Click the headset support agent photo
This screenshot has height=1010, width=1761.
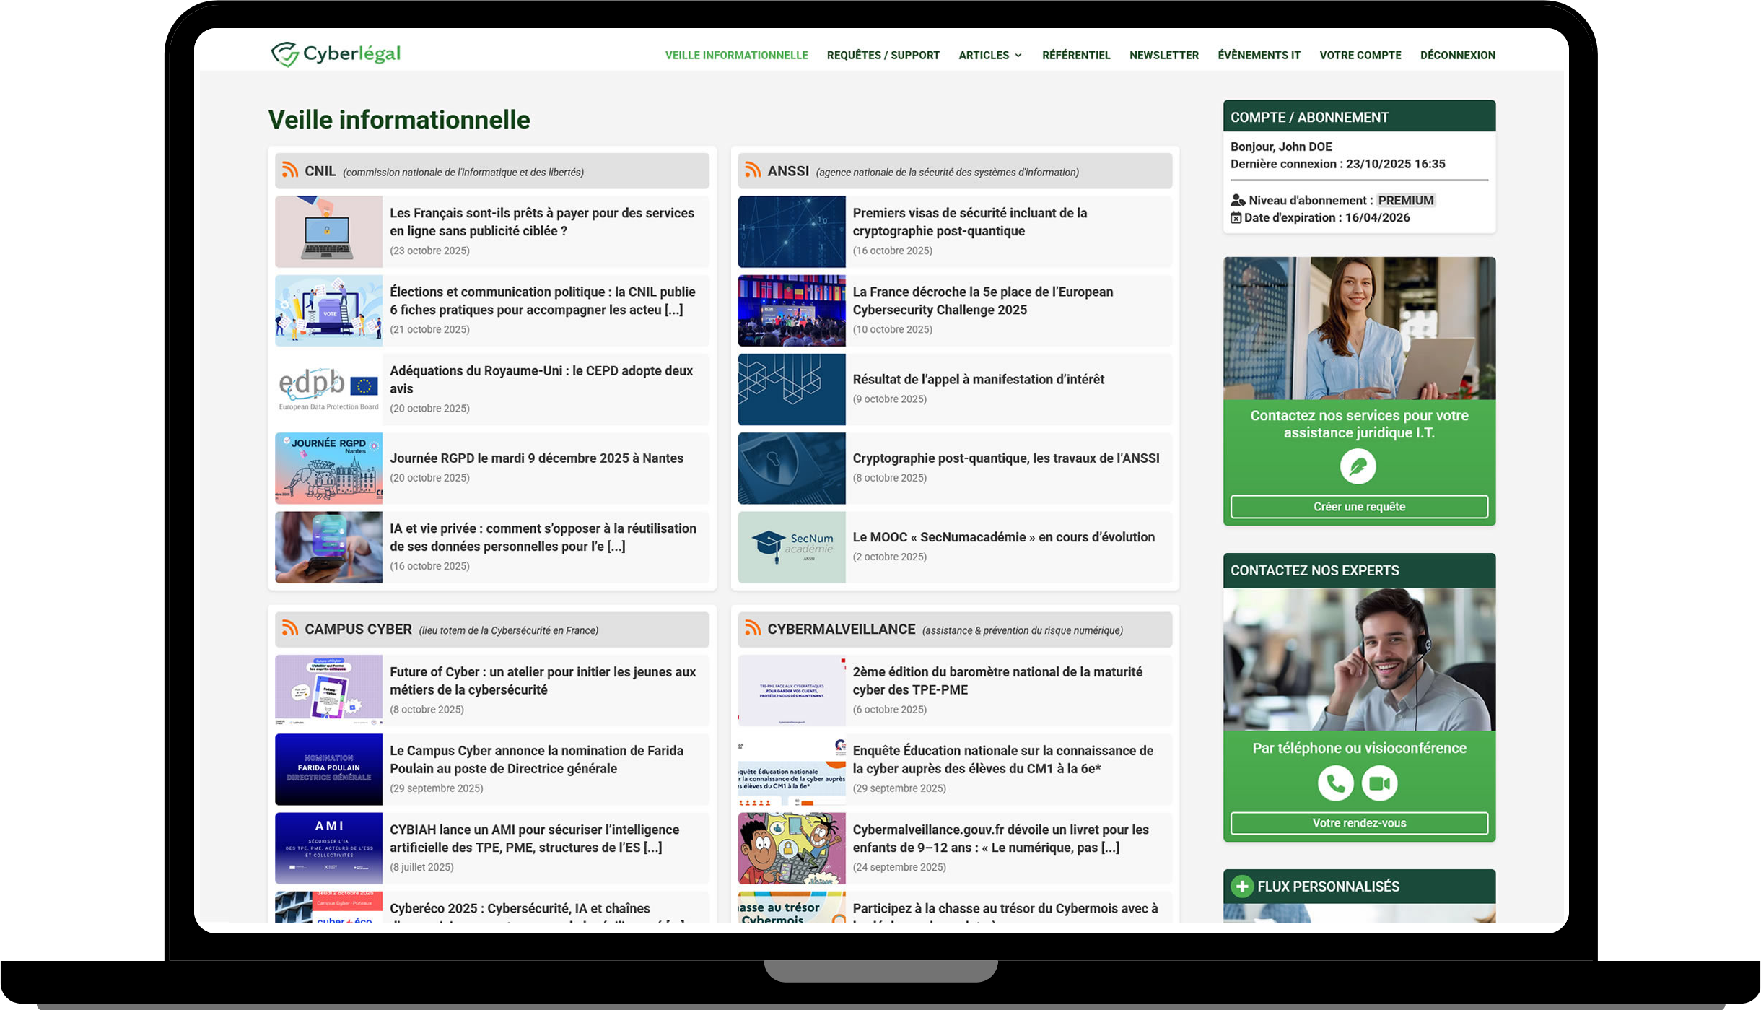[1359, 660]
